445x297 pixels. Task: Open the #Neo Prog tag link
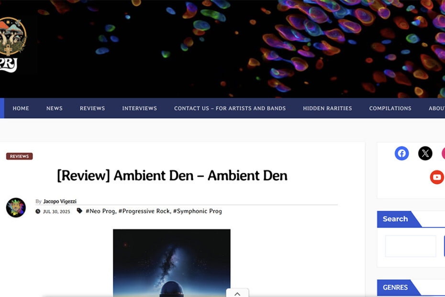click(100, 211)
